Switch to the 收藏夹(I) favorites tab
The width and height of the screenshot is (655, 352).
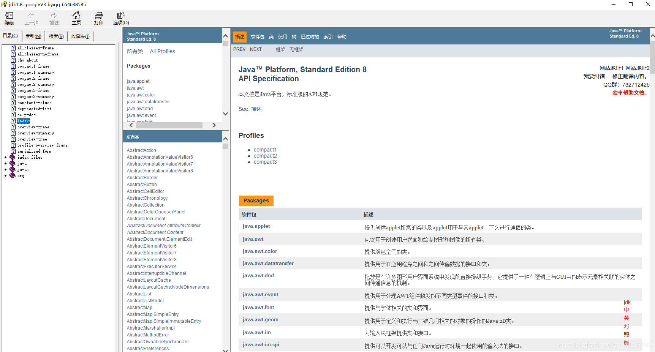click(80, 36)
